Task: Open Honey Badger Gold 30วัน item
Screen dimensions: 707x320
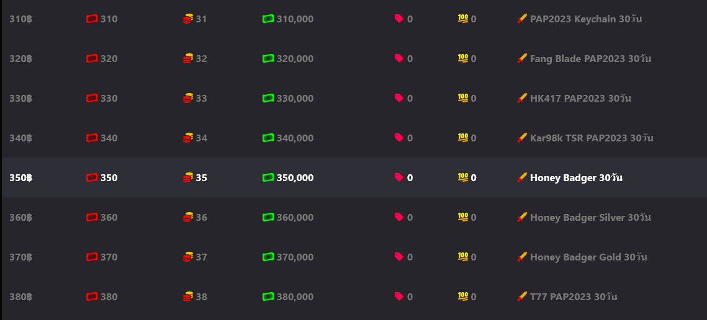Action: [x=588, y=257]
